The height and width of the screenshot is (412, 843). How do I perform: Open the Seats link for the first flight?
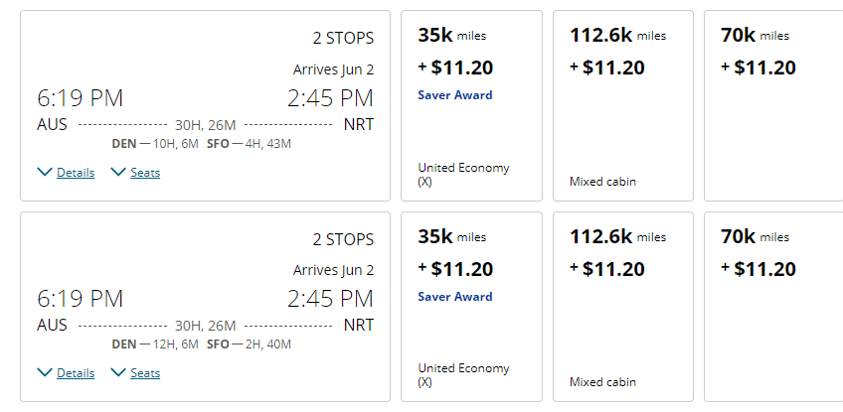[x=145, y=173]
